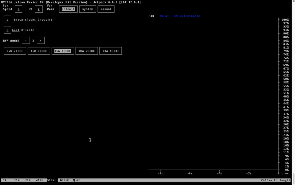The height and width of the screenshot is (185, 295).
Task: Click the 0% fan speed value
Action: (30, 9)
